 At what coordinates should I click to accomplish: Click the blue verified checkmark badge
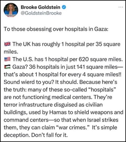coord(64,7)
